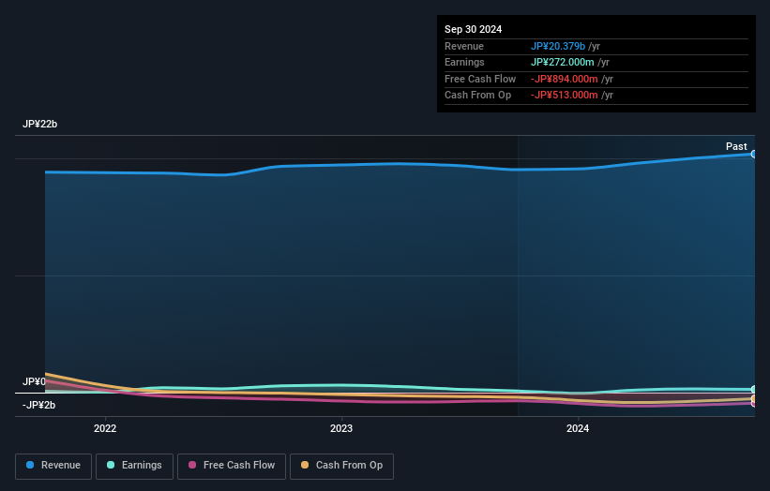Viewport: 770px width, 491px height.
Task: Click the JP¥20.379b revenue value
Action: coord(558,46)
